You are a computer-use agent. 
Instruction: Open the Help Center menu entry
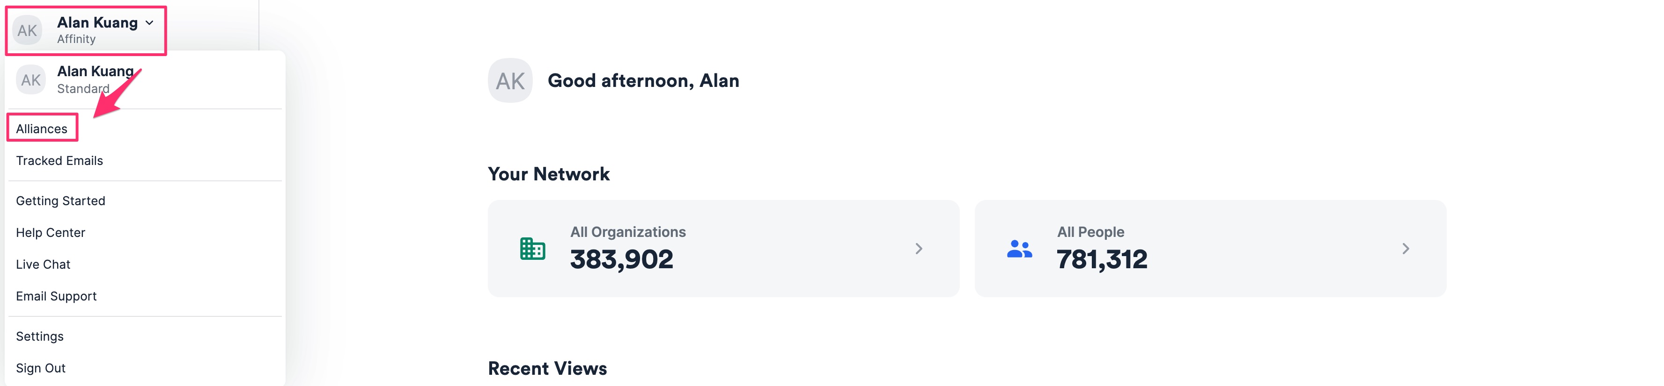coord(51,233)
